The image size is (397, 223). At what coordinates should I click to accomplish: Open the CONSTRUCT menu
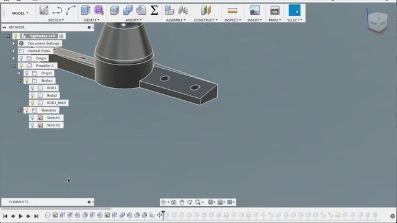[x=205, y=20]
